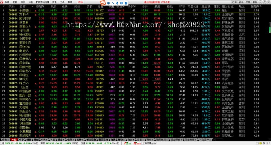
Task: Open the 工具 menu
Action: click(x=62, y=2)
